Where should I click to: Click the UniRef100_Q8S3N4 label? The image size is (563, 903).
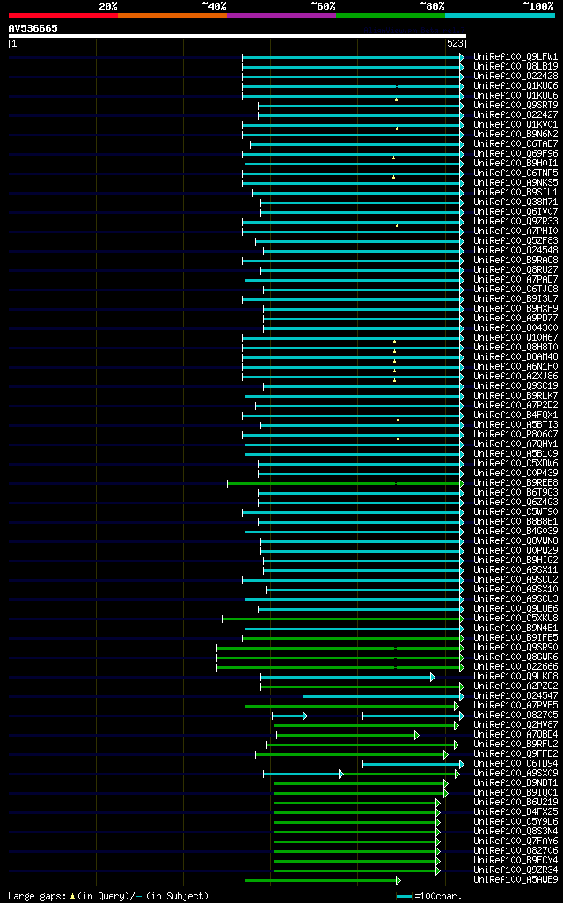515,831
